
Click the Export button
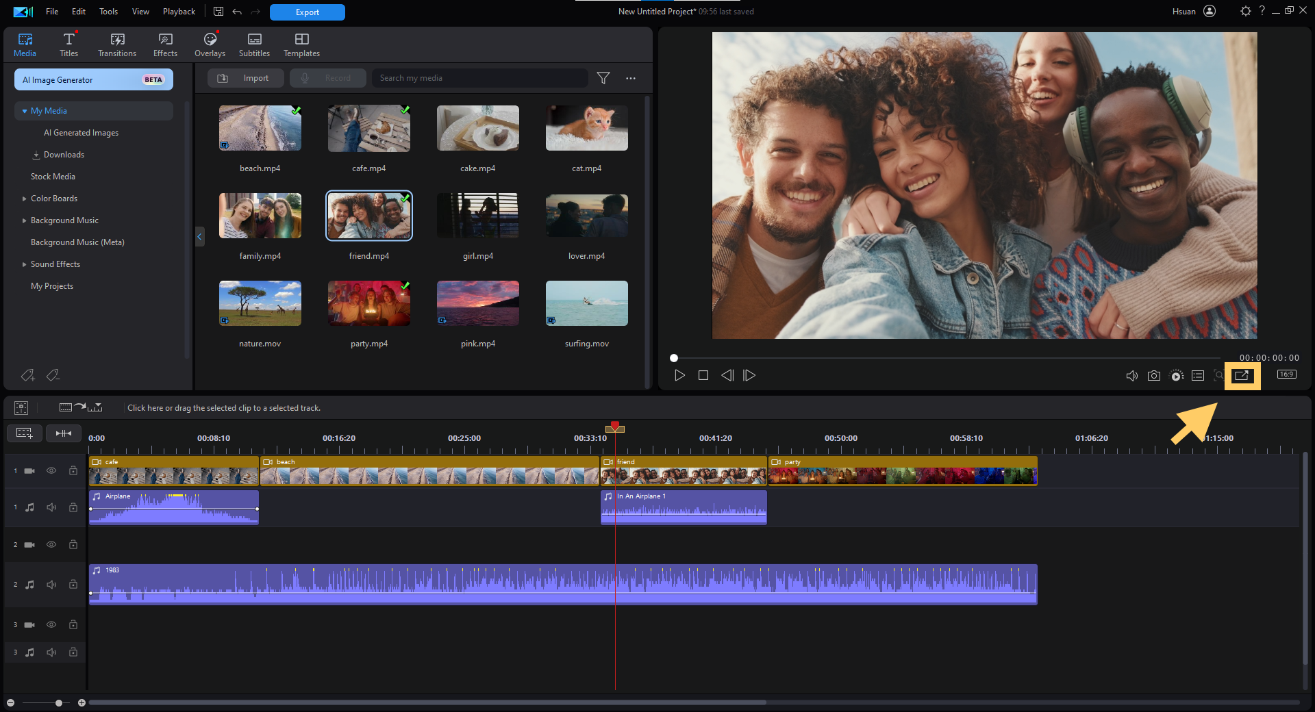[x=306, y=12]
